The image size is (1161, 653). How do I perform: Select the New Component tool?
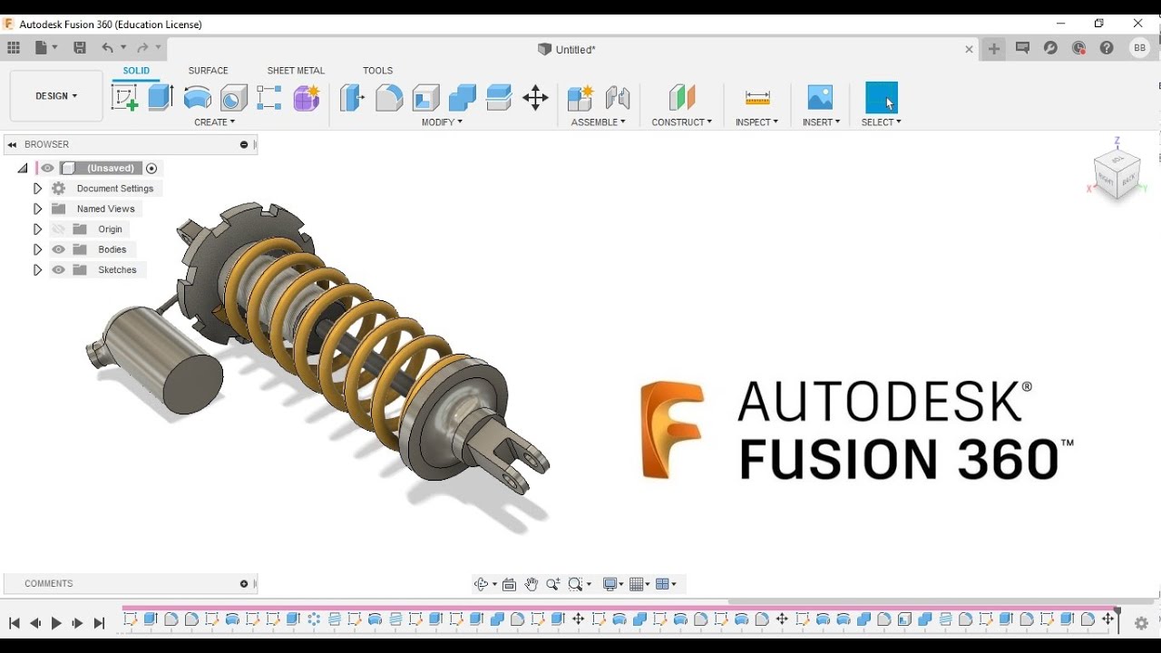[x=580, y=97]
